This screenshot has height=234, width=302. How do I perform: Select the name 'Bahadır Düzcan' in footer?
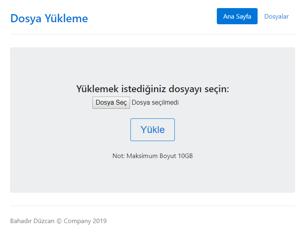coord(32,221)
